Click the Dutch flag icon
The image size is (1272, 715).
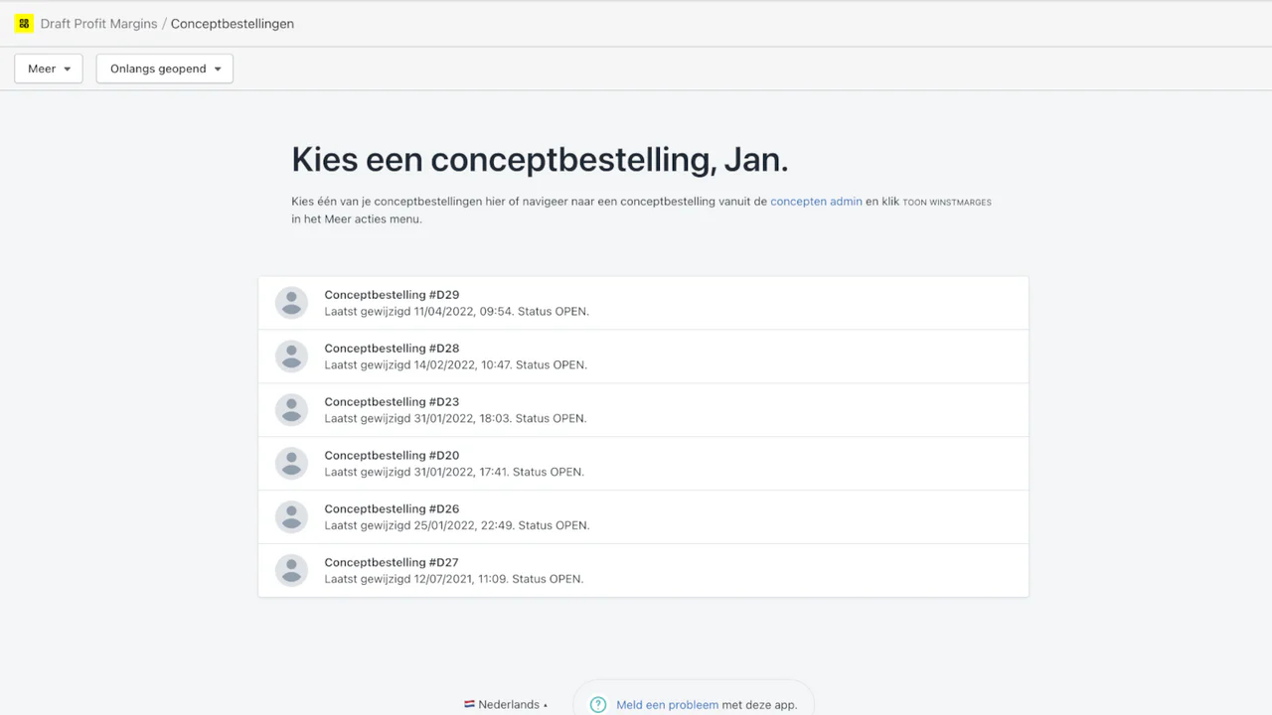469,704
